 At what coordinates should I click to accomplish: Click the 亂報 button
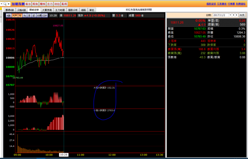(64, 4)
